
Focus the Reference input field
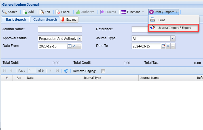(x=140, y=29)
